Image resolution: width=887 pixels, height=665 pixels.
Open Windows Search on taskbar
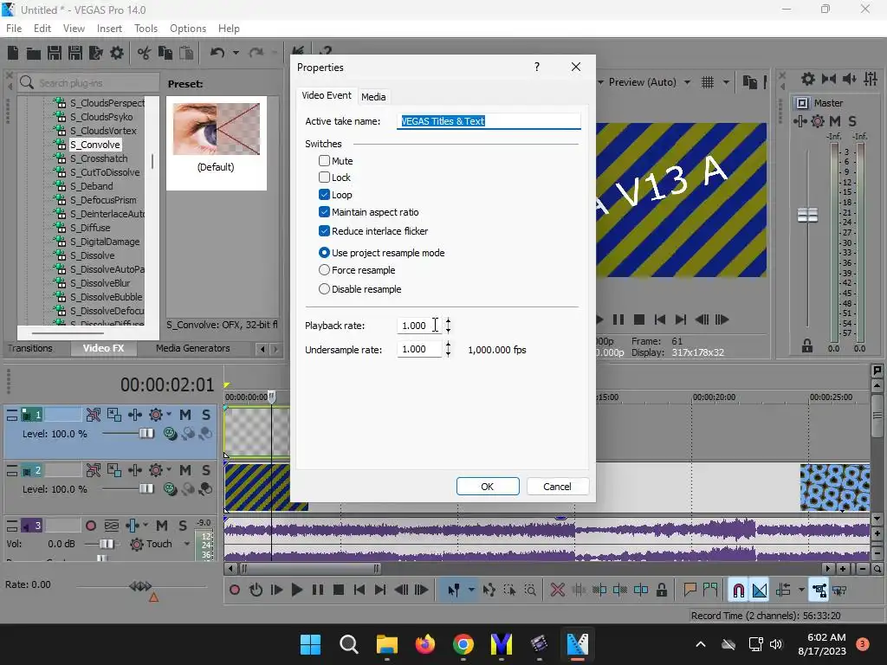(348, 644)
